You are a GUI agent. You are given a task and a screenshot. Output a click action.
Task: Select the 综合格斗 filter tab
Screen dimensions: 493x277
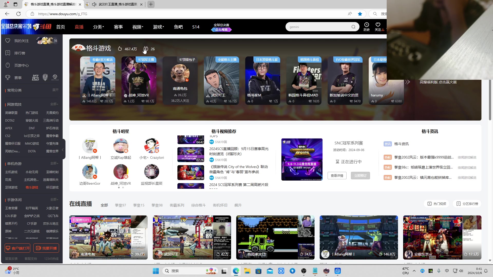198,205
